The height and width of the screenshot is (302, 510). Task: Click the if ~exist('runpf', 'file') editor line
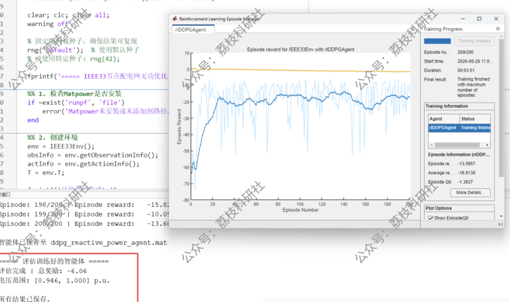click(76, 102)
